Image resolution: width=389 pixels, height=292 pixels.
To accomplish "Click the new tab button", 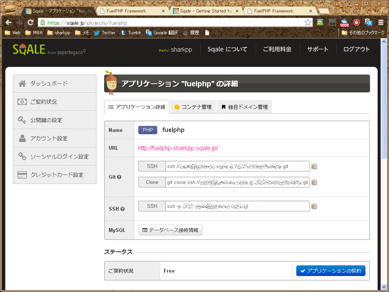I will coord(324,11).
